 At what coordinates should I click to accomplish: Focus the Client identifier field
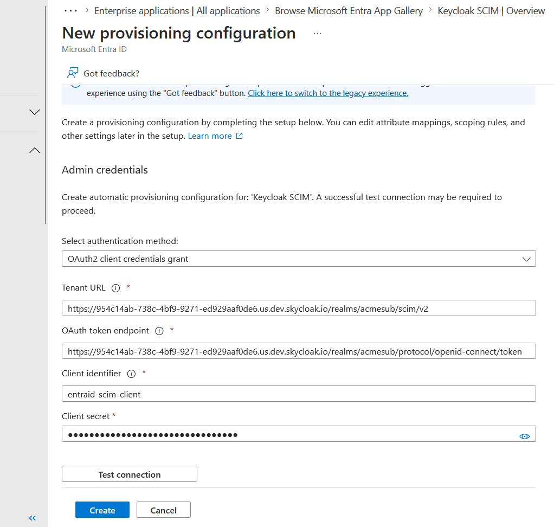pos(299,394)
